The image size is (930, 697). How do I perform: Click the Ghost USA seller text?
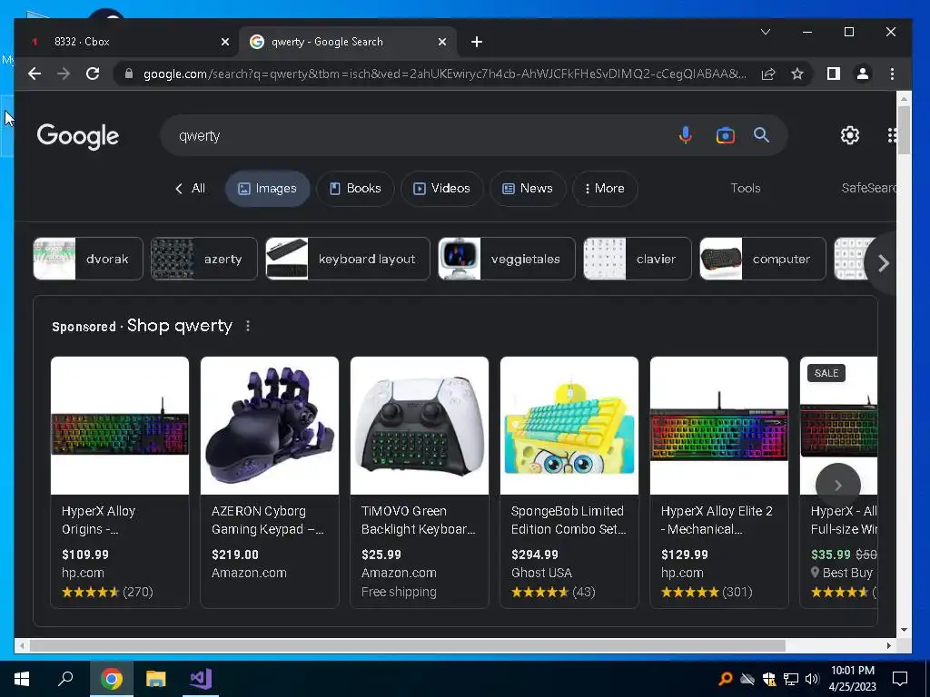tap(541, 574)
